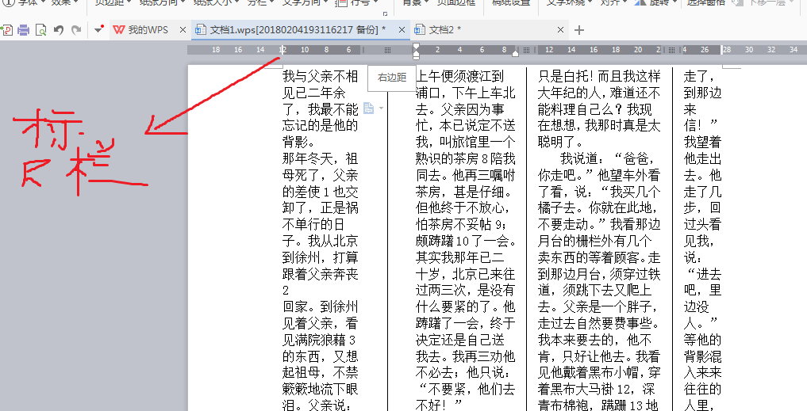Redo the last undone action
The height and width of the screenshot is (411, 807).
pos(76,30)
